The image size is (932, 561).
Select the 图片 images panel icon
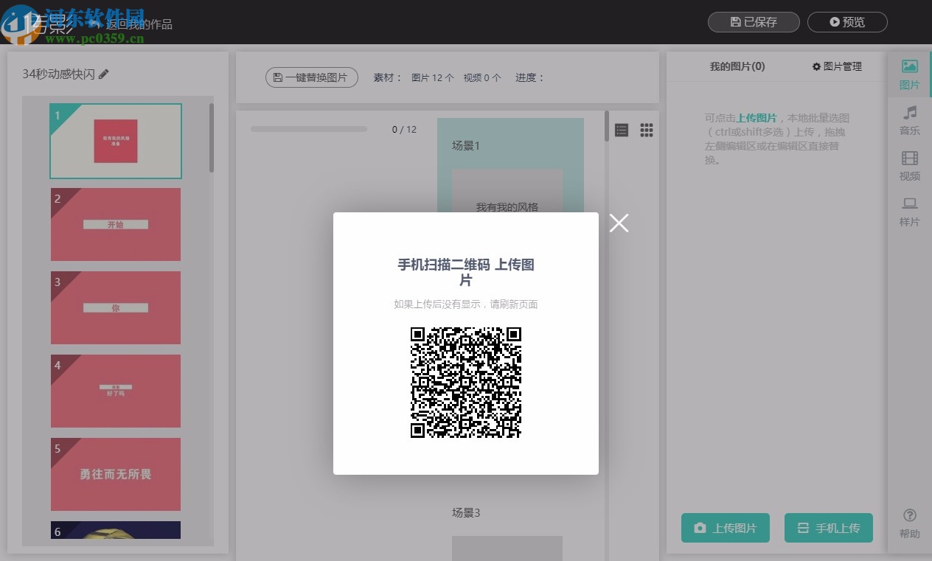909,74
